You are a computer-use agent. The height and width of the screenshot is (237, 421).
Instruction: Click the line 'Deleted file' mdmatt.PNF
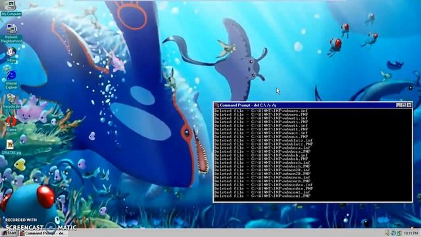pos(261,129)
